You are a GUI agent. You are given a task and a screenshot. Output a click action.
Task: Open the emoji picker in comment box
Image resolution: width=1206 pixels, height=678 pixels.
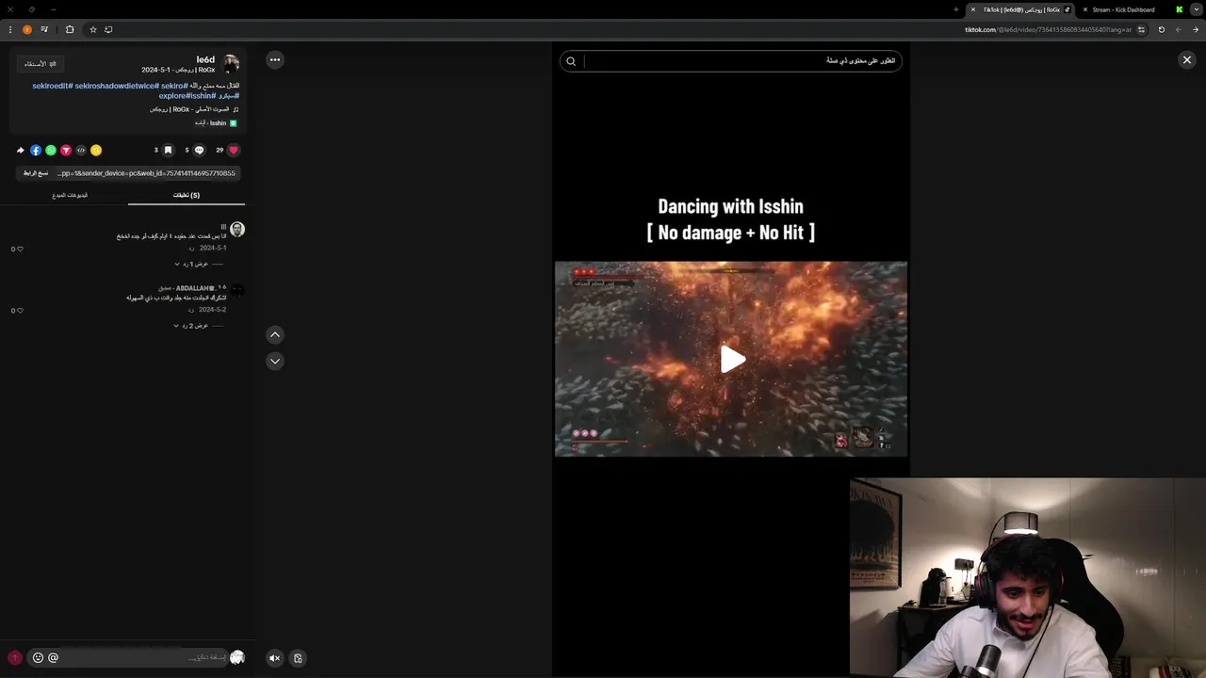click(x=38, y=658)
